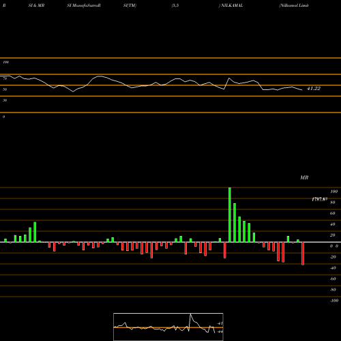Click the 40 axis label in MR panel
Screen dimensions: 341x341
[x=333, y=224]
